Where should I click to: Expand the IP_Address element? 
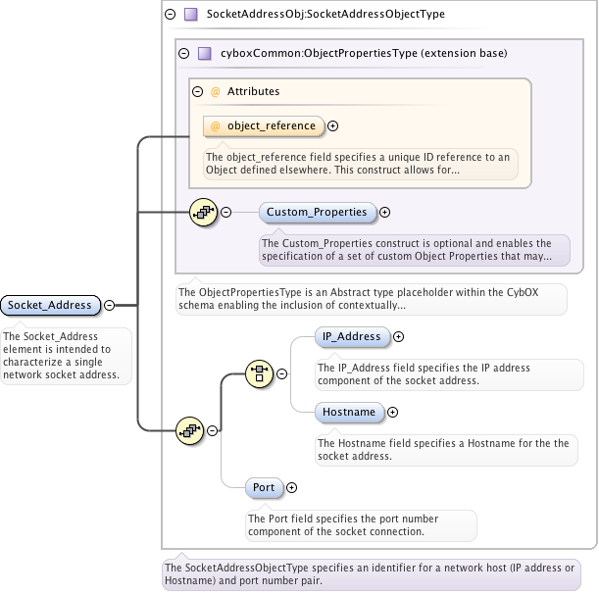click(398, 337)
